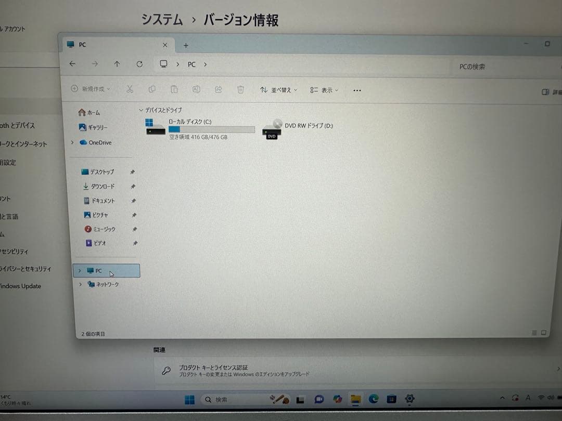This screenshot has width=562, height=421.
Task: Open the three-dot See more menu
Action: click(357, 90)
